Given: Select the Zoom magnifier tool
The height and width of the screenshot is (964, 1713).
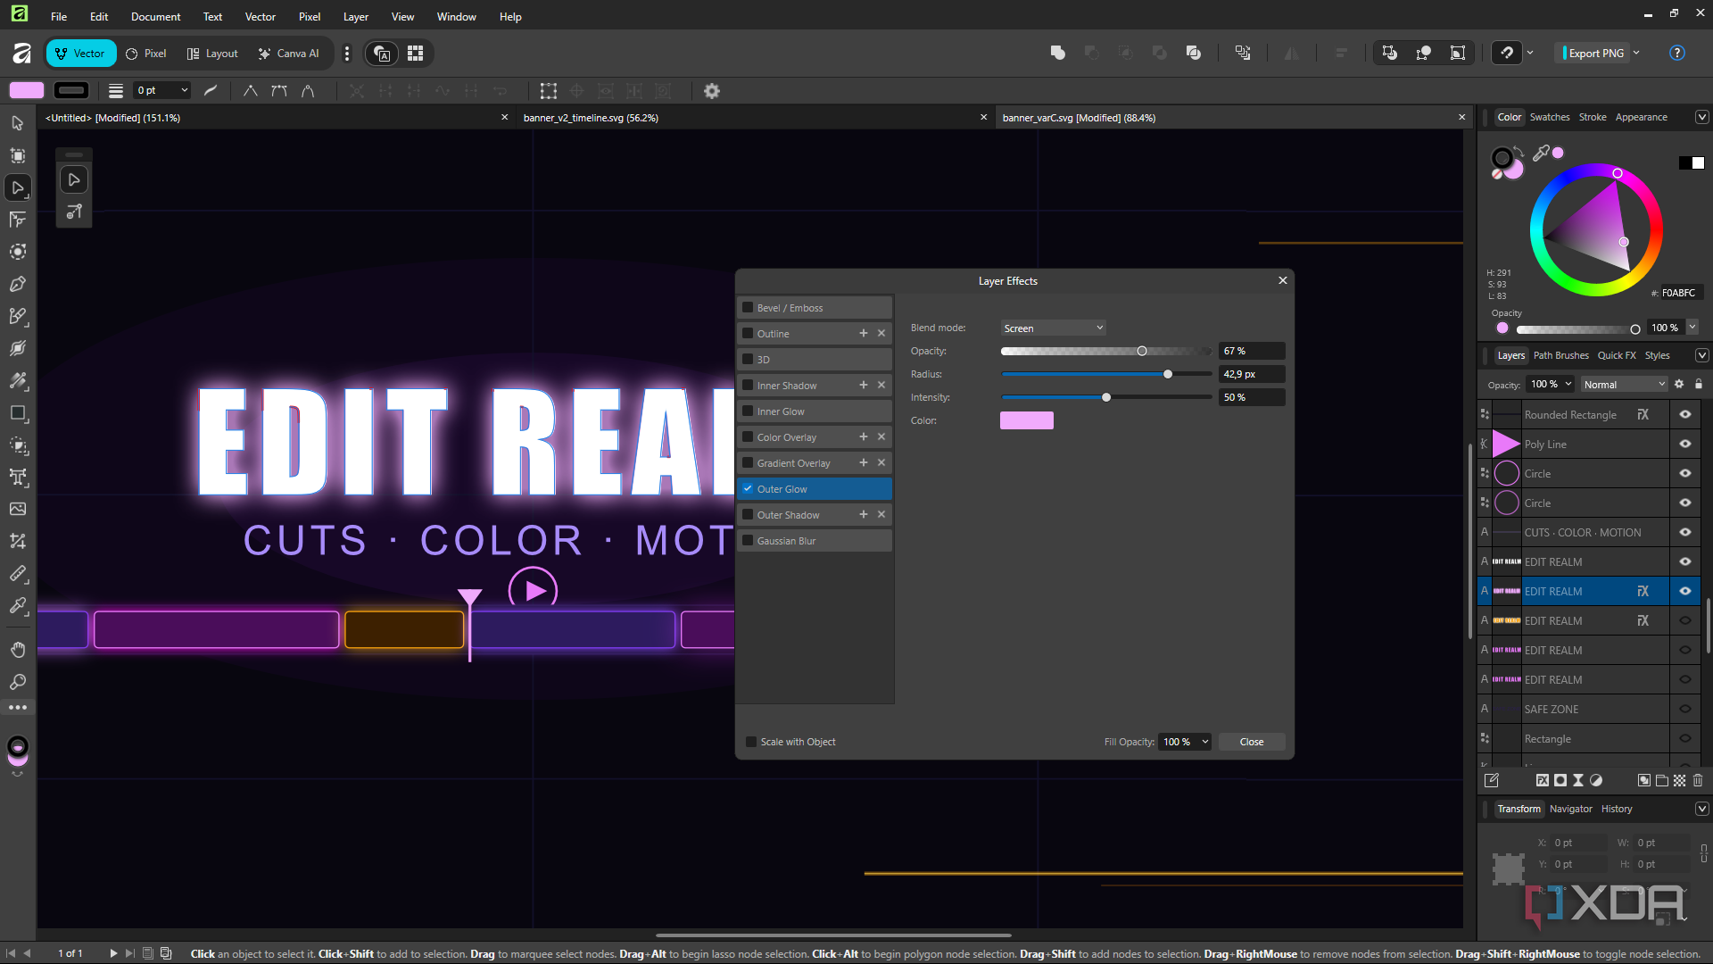Looking at the screenshot, I should point(17,682).
